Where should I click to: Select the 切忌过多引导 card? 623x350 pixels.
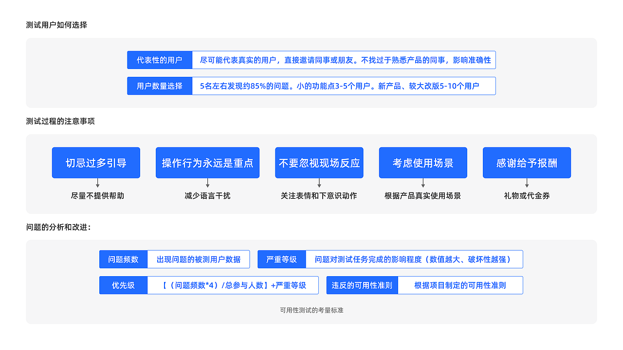(96, 163)
